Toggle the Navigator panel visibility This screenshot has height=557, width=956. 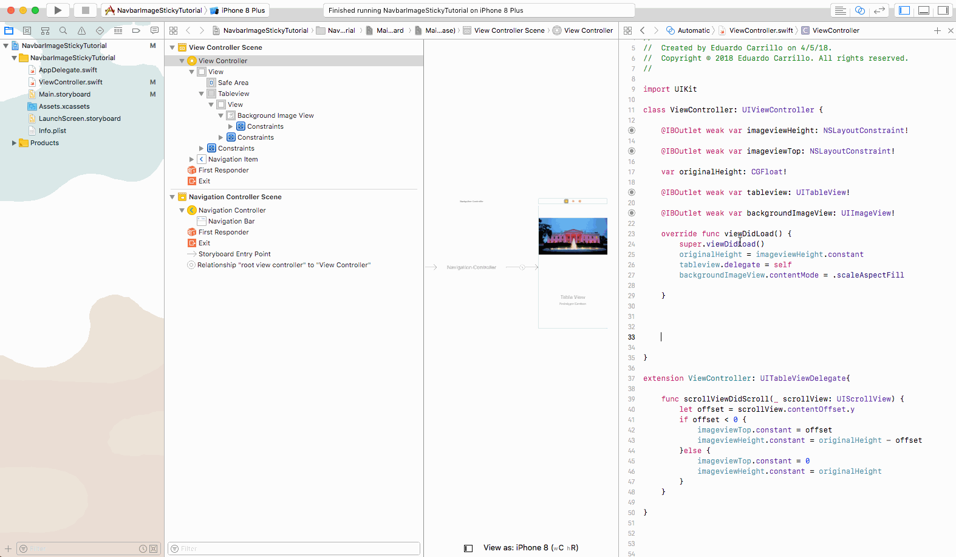(904, 10)
